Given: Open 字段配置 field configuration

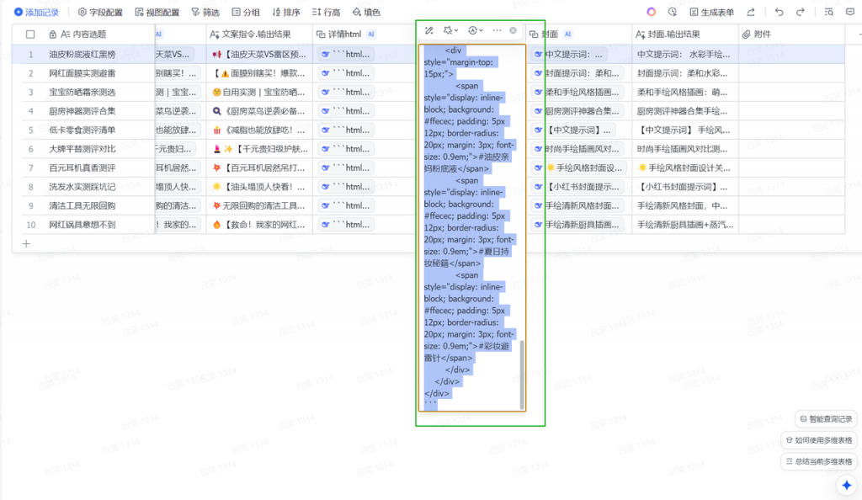Looking at the screenshot, I should click(x=100, y=12).
